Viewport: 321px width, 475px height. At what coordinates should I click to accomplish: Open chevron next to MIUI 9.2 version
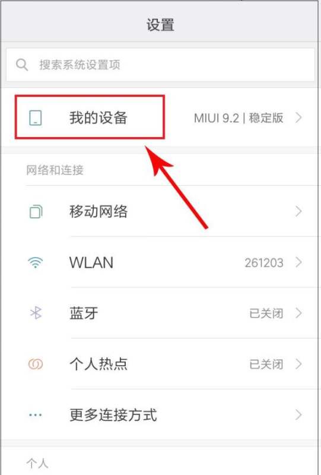[298, 118]
